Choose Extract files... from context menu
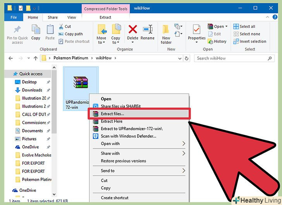 (139, 114)
